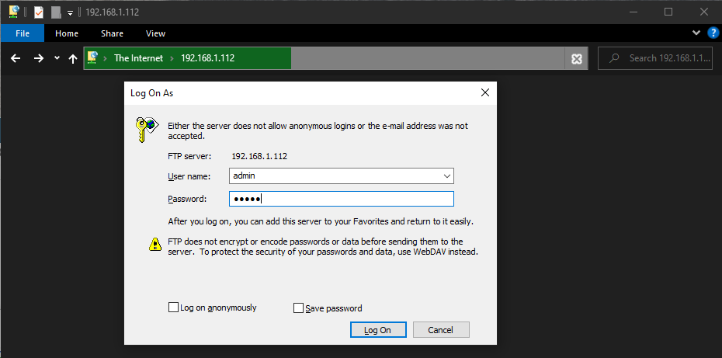The image size is (722, 358).
Task: Click the keys icon in the dialog
Action: point(147,130)
